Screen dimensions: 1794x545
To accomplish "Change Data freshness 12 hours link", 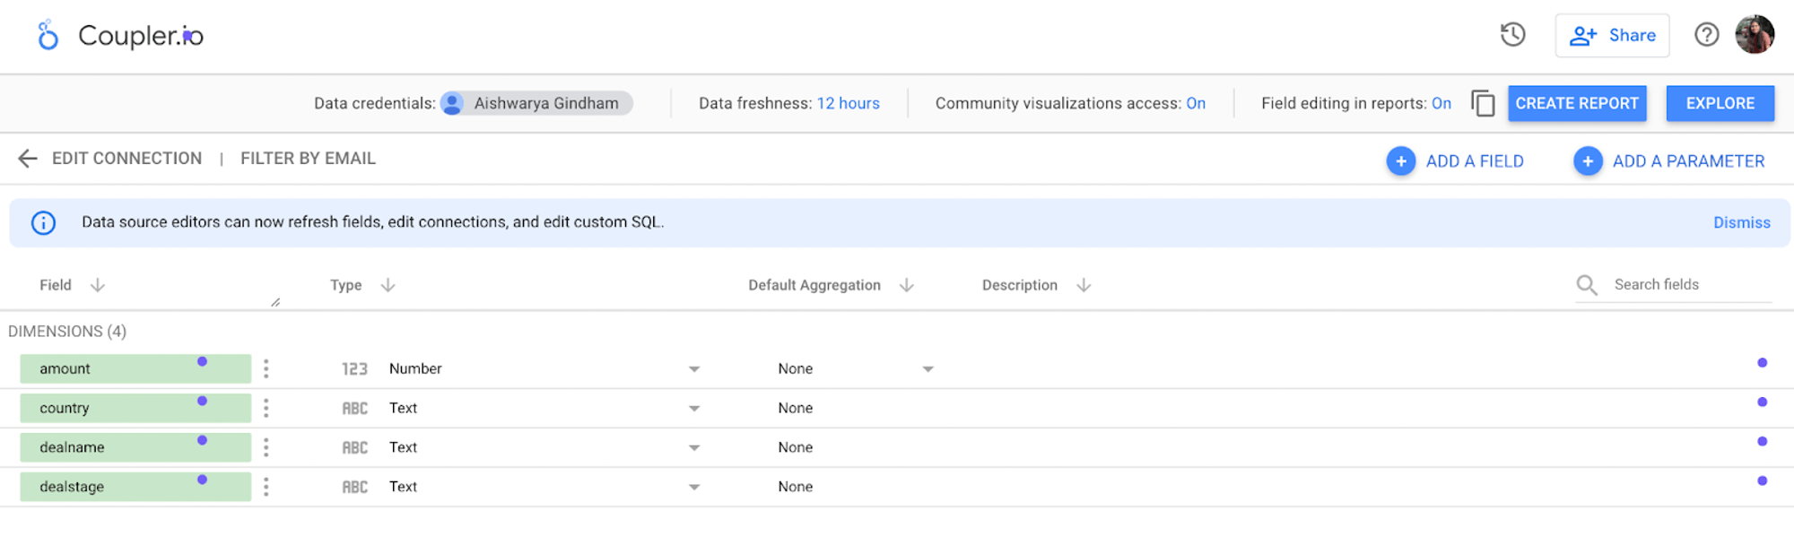I will pos(848,103).
